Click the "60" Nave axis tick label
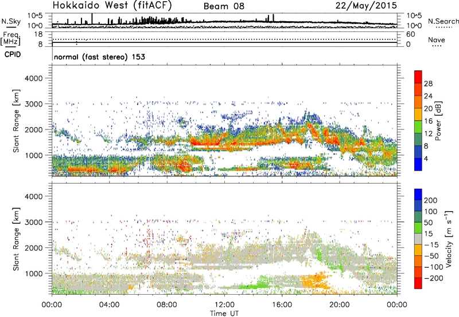Viewport: 459px width, 317px height. point(410,34)
